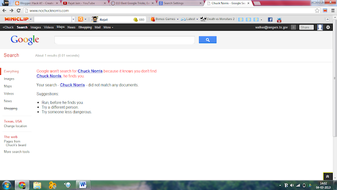The width and height of the screenshot is (337, 190).
Task: Close the Search Settings tab
Action: click(x=200, y=3)
